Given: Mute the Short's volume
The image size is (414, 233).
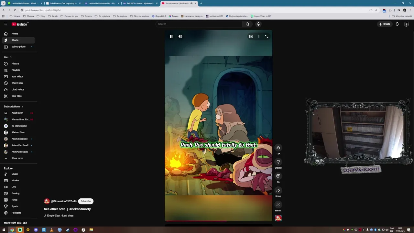Looking at the screenshot, I should pos(180,37).
